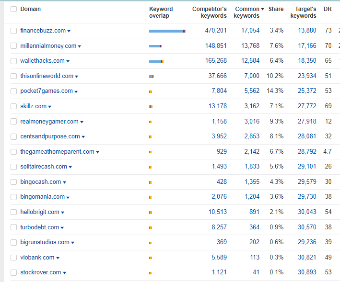Viewport: 340px width, 282px height.
Task: Check the financebuzz.com row checkbox
Action: click(13, 31)
